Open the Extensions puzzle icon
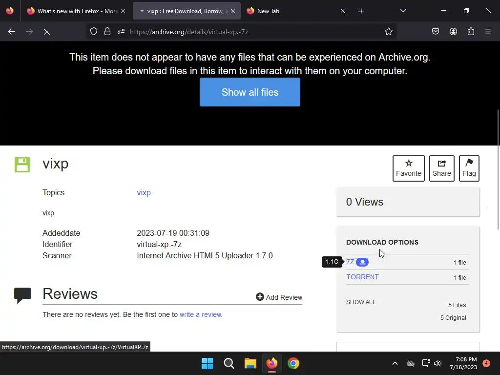Image resolution: width=500 pixels, height=375 pixels. [x=471, y=32]
